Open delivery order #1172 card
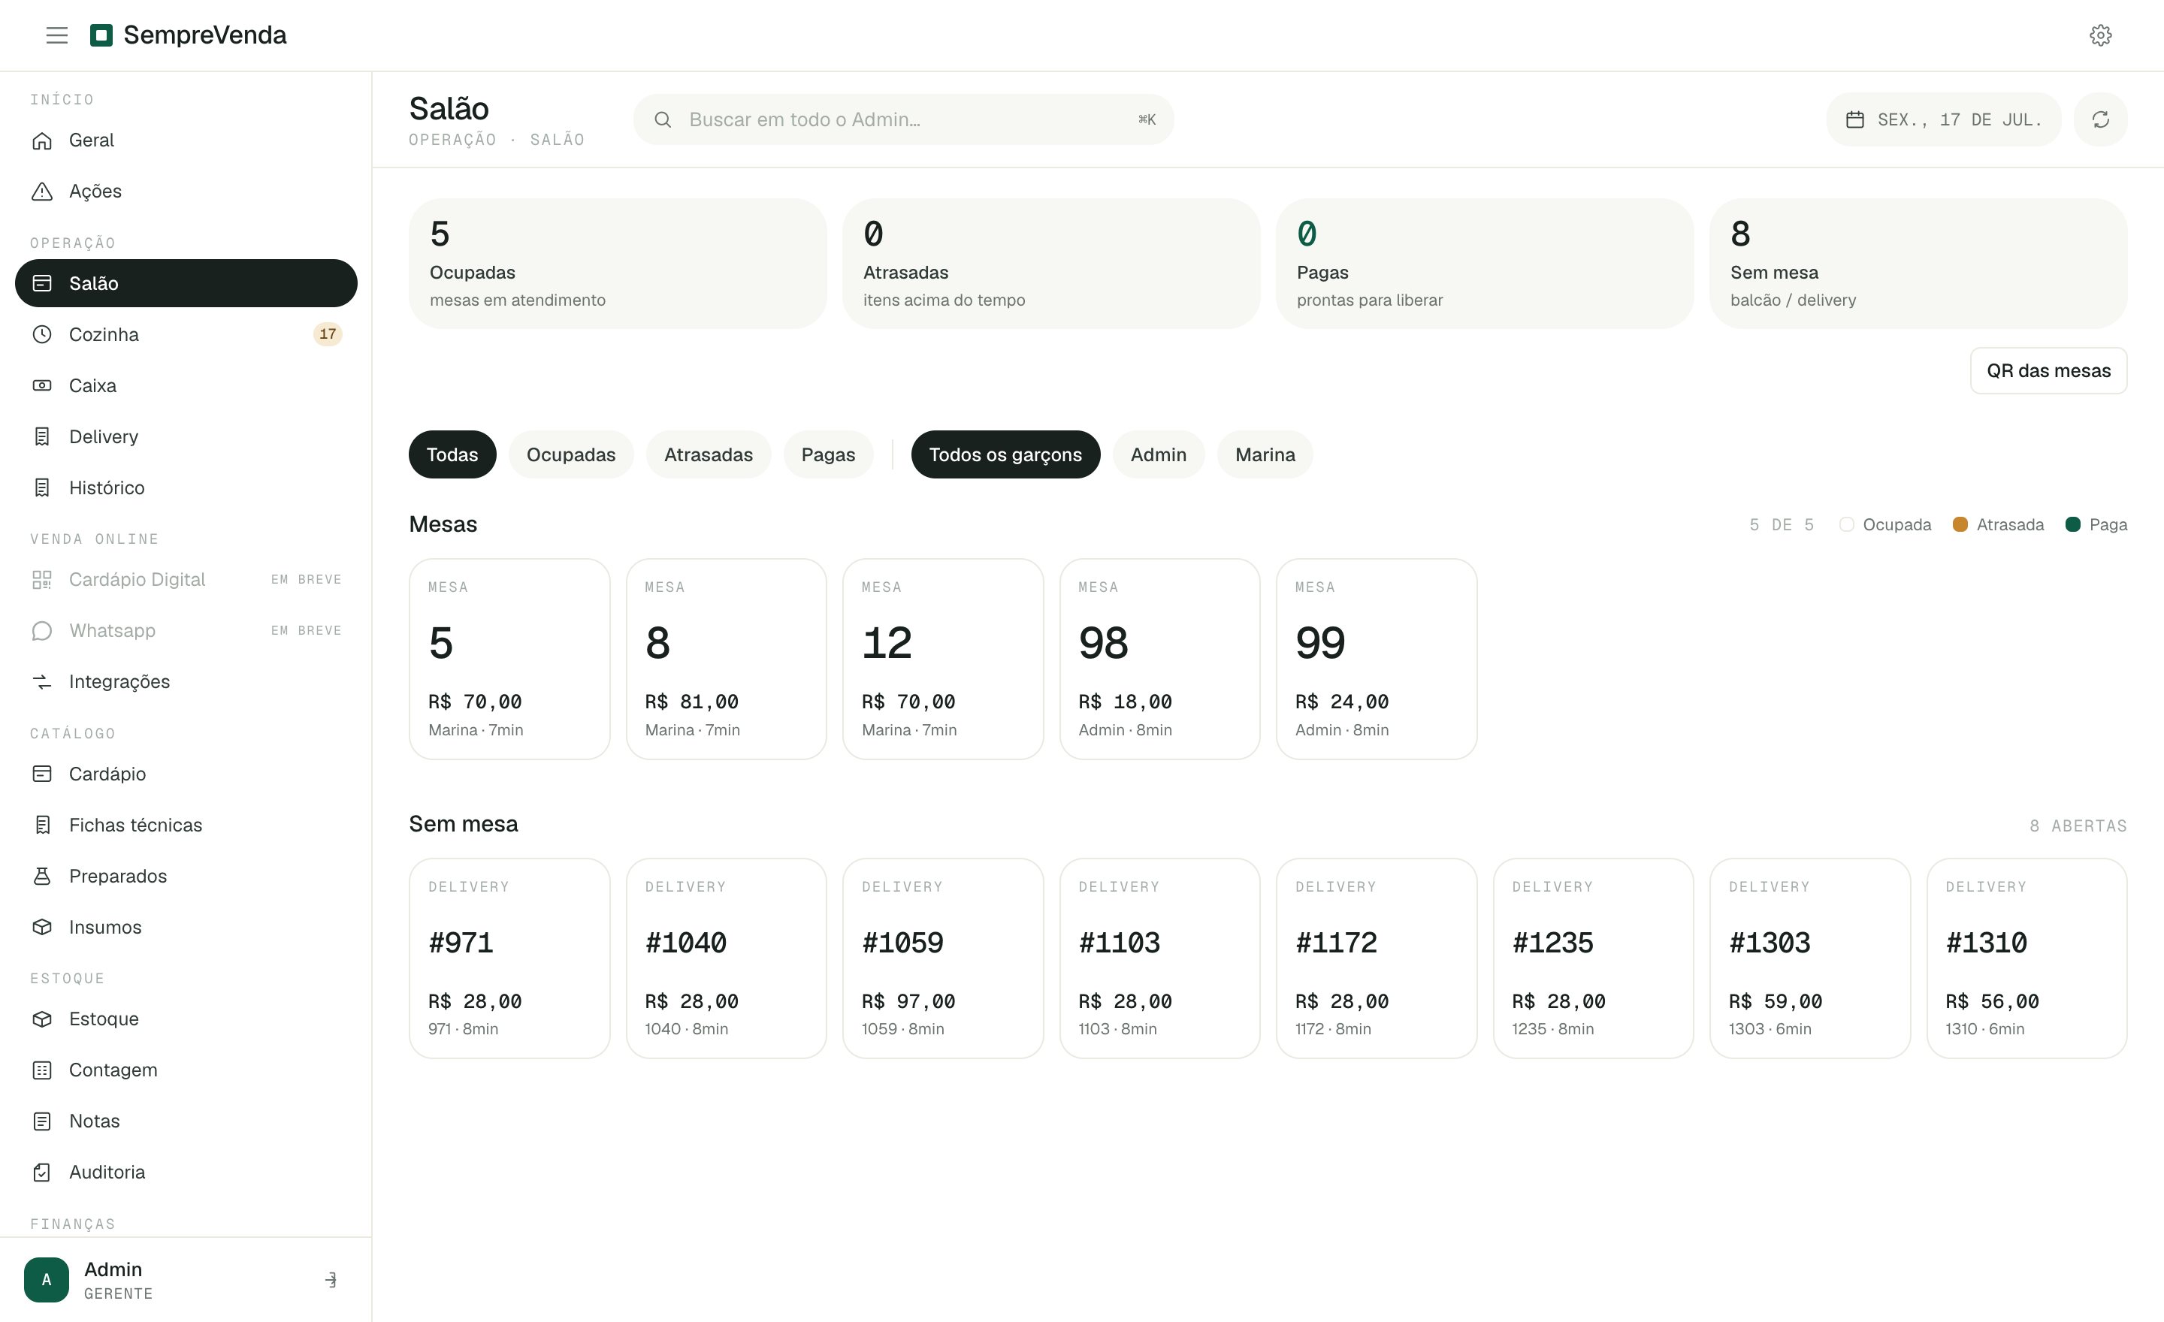This screenshot has height=1322, width=2164. 1377,958
